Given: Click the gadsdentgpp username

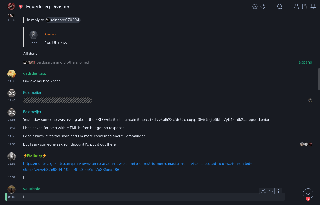Looking at the screenshot, I should coord(35,73).
